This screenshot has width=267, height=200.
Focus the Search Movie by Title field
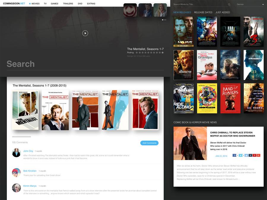199,4
